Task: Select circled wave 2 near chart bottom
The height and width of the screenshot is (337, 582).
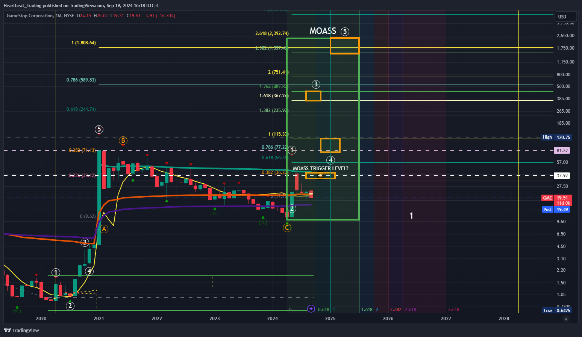Action: 70,306
